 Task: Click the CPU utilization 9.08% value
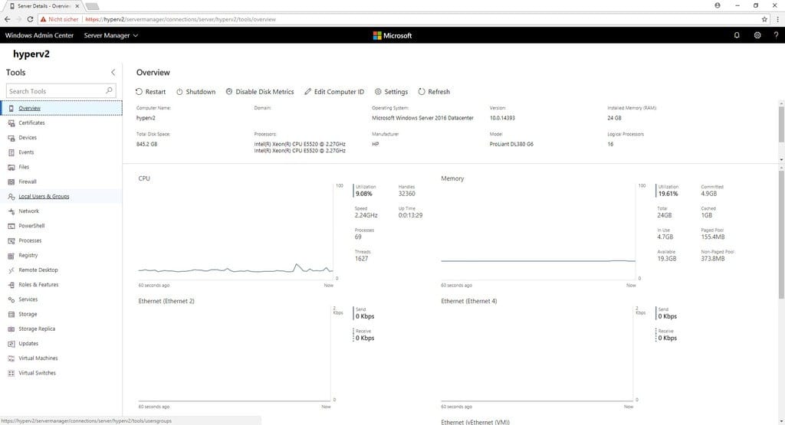point(364,194)
